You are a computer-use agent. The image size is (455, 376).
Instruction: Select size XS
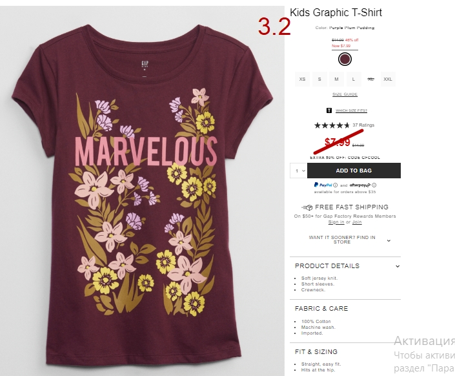pyautogui.click(x=302, y=79)
